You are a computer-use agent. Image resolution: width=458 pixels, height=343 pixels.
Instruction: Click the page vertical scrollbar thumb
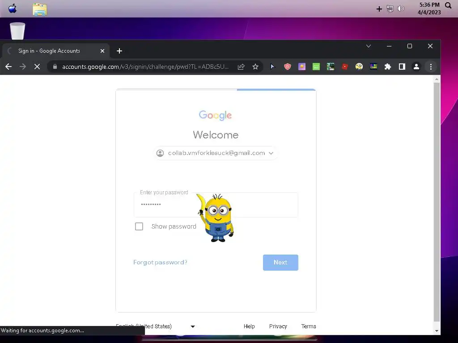[437, 202]
